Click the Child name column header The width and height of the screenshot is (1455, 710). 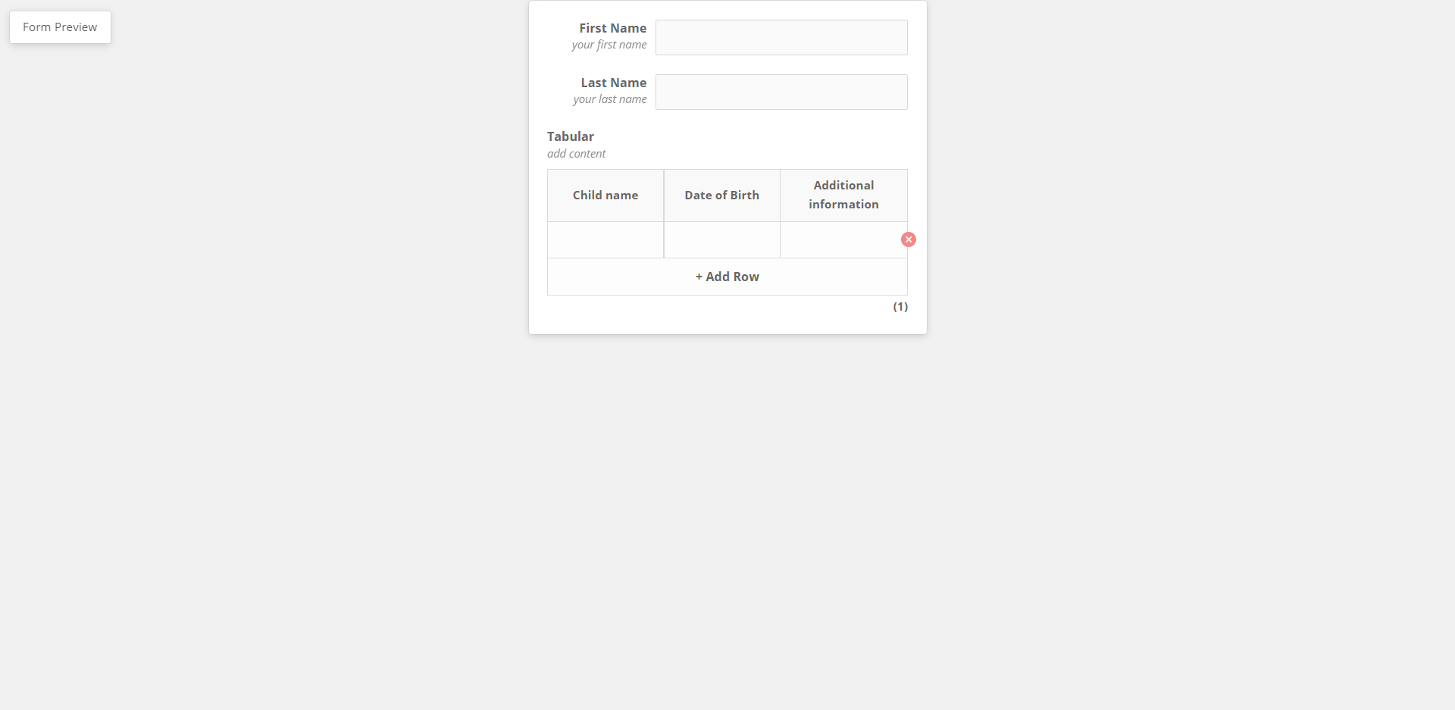coord(605,195)
